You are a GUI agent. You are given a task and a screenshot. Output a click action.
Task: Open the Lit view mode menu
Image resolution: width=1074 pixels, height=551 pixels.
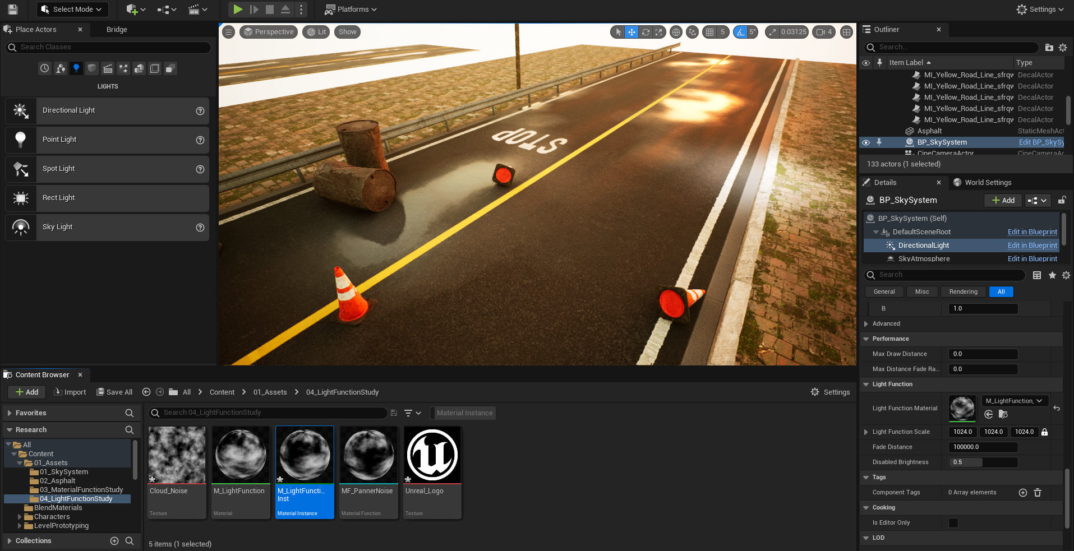click(x=317, y=32)
